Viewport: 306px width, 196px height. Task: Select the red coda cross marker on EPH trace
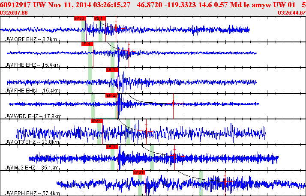225,182
